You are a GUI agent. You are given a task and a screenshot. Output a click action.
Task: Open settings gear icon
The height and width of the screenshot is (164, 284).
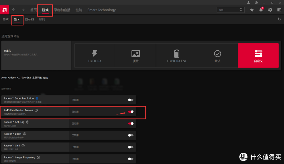pyautogui.click(x=270, y=10)
